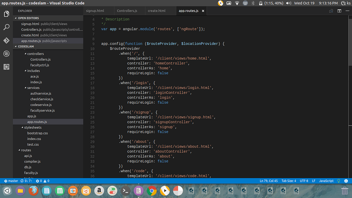Close the app.routes.js editor tab
The image size is (352, 198).
point(203,11)
